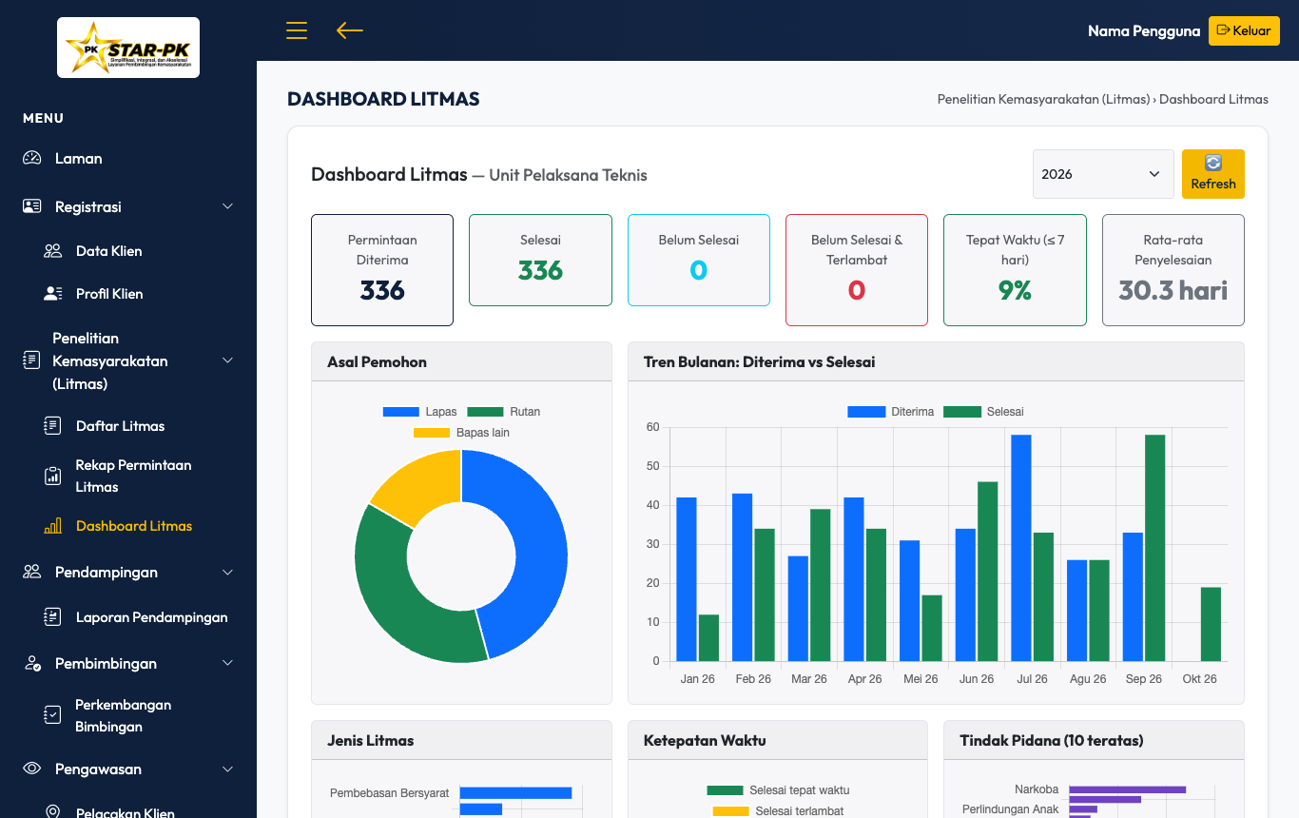Collapse the Pendampingan menu chevron
1299x818 pixels.
tap(227, 572)
